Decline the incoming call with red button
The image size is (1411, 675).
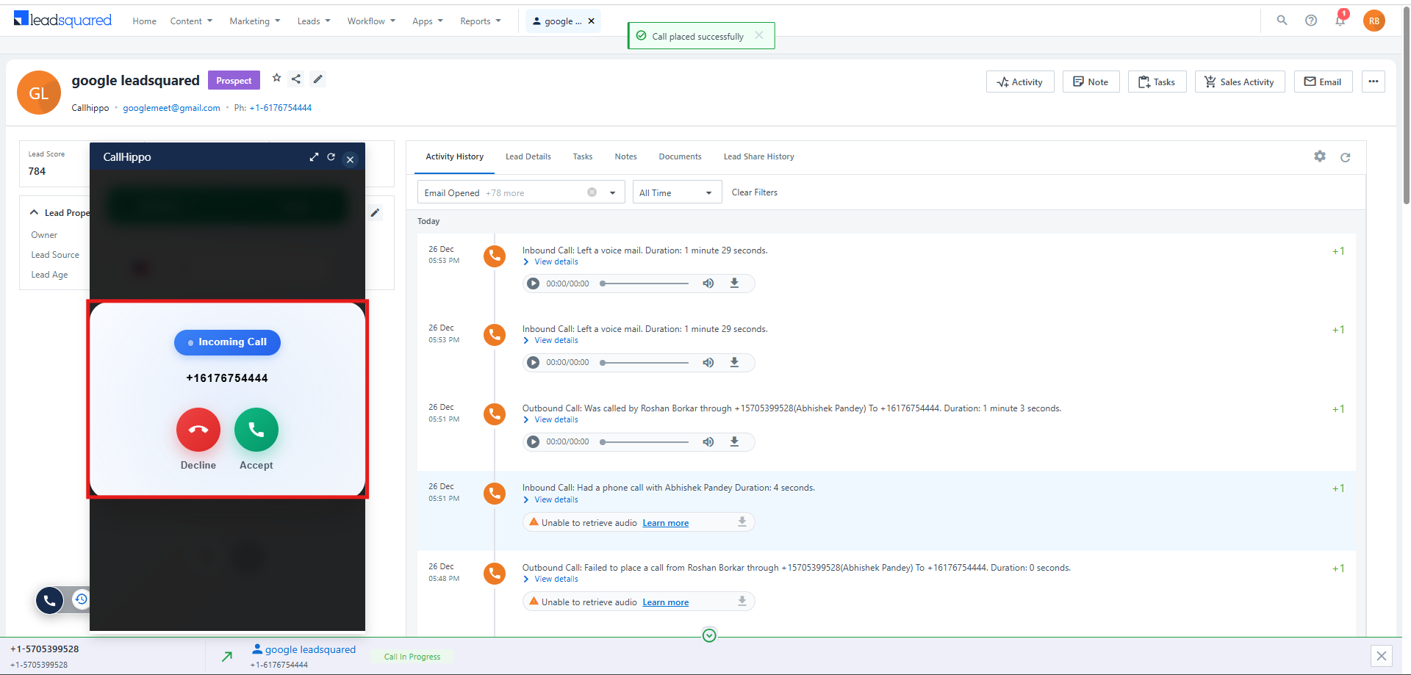tap(198, 430)
